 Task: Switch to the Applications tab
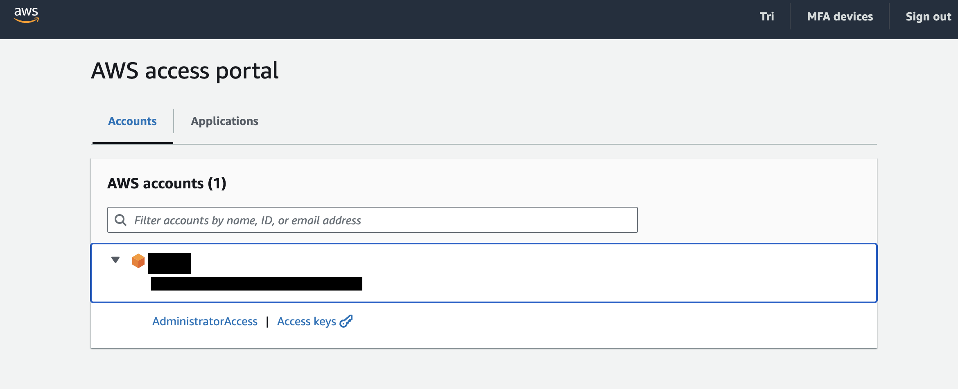(x=224, y=121)
